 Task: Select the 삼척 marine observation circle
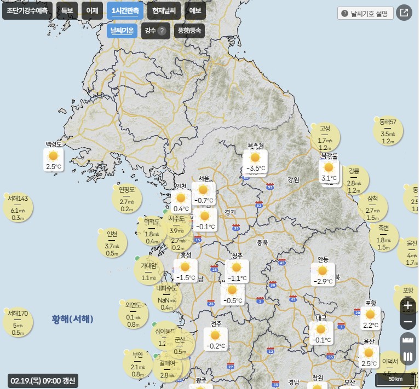(372, 207)
